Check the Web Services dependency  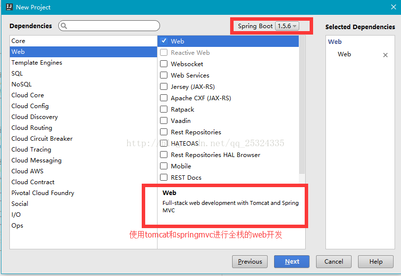point(163,75)
